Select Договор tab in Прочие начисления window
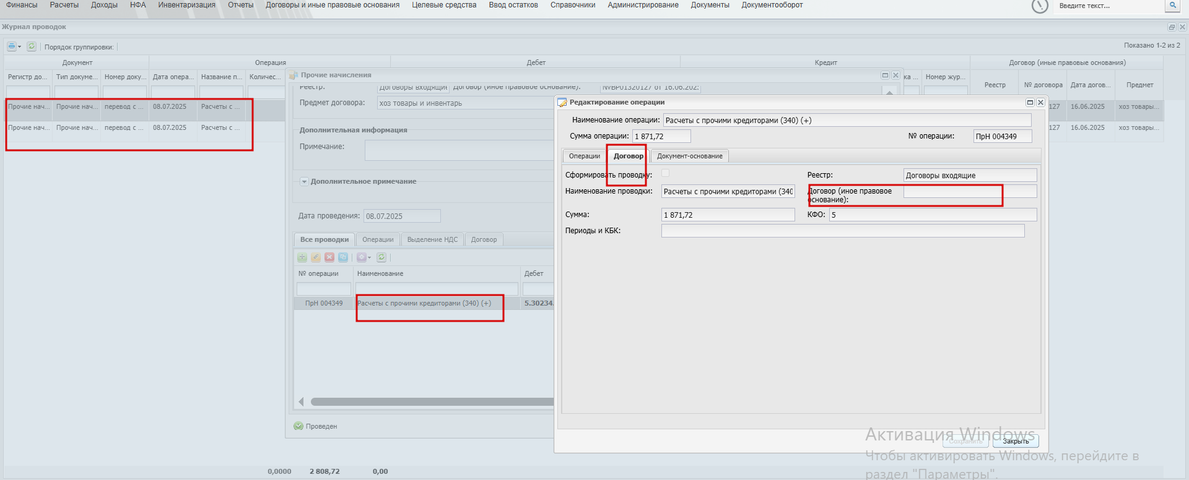 [484, 239]
